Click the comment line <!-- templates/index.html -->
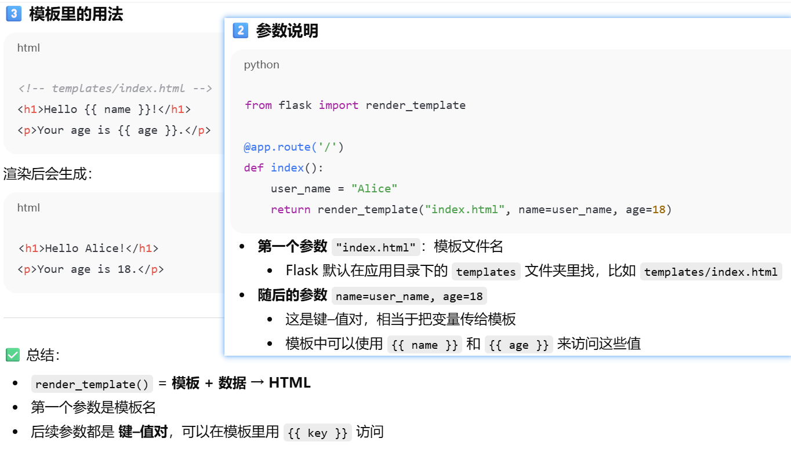The image size is (791, 449). click(115, 88)
